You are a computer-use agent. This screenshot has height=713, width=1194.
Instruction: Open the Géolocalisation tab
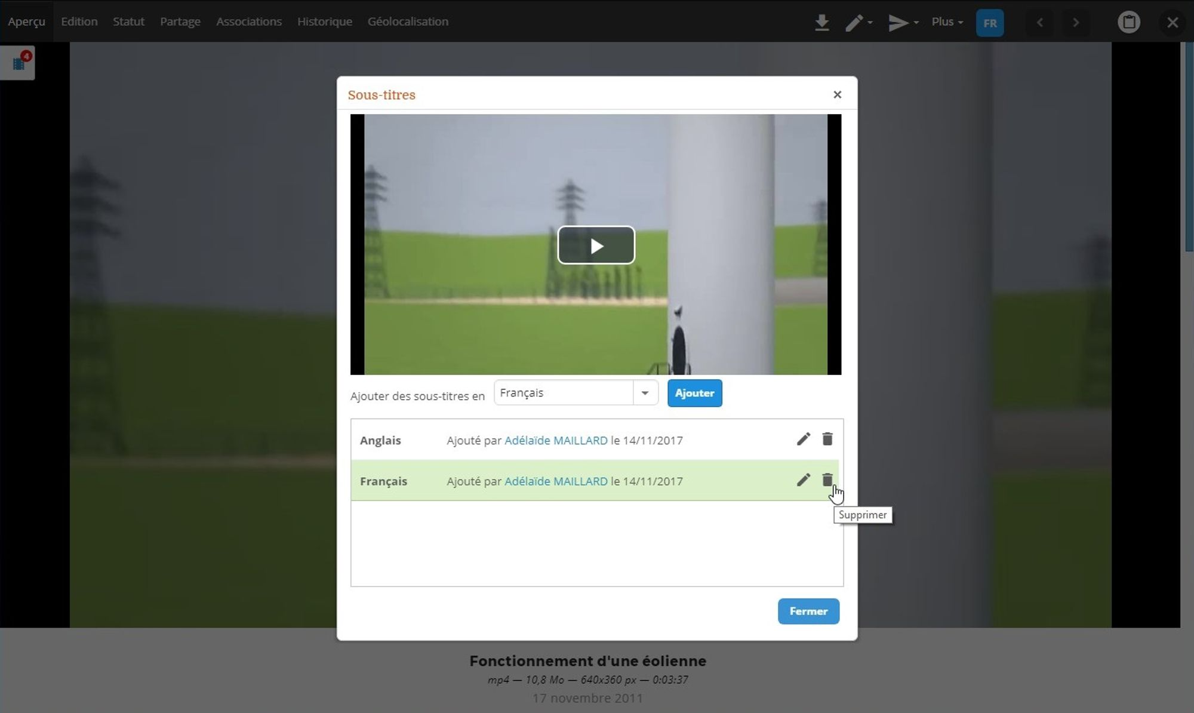click(408, 21)
